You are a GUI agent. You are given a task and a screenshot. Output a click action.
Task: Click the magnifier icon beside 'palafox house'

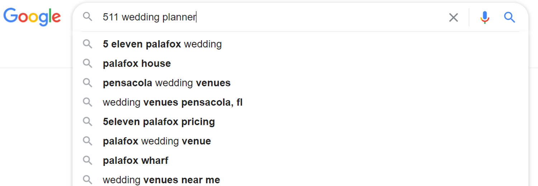pyautogui.click(x=88, y=64)
